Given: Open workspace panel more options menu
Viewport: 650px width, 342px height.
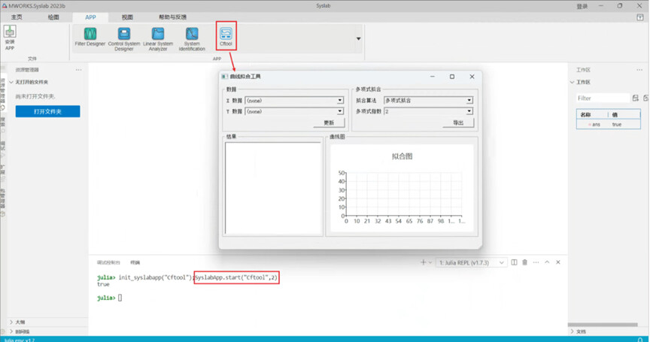Looking at the screenshot, I should pos(639,70).
